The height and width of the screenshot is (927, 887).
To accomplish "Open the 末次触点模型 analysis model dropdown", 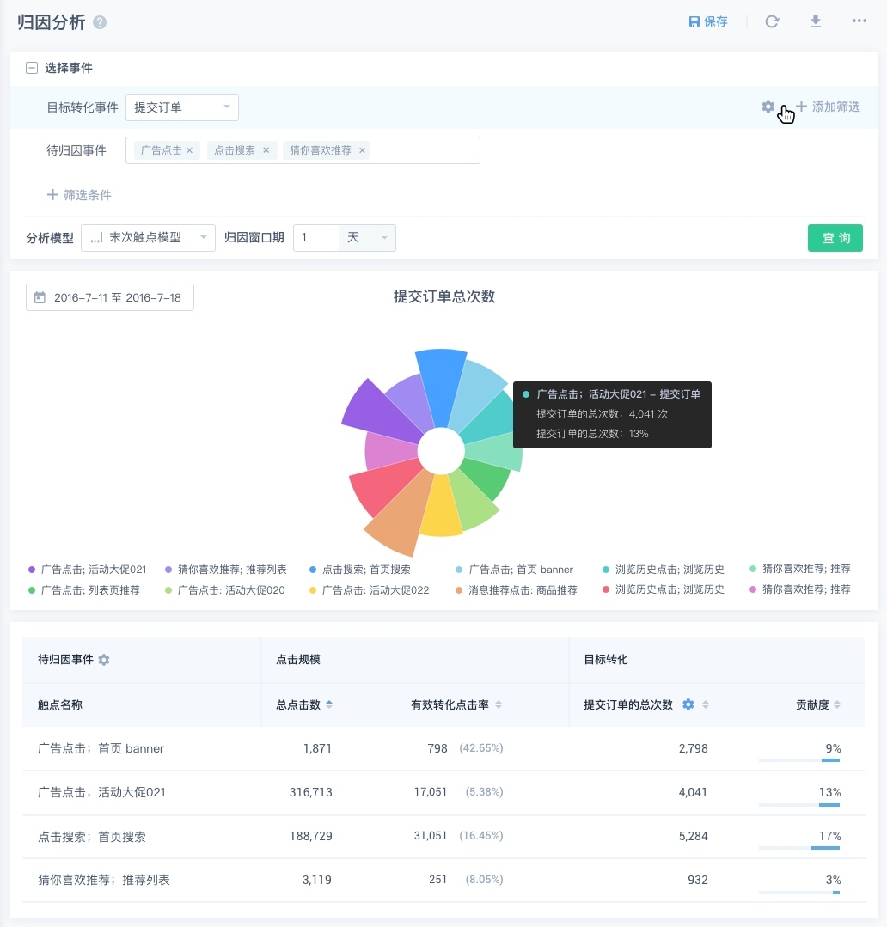I will point(148,238).
